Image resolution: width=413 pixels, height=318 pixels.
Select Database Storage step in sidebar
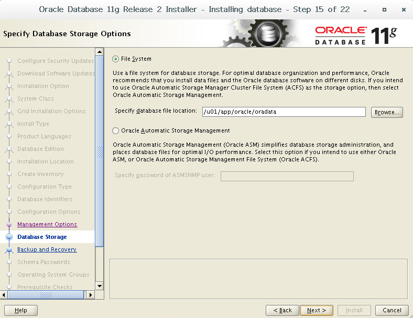pyautogui.click(x=42, y=237)
